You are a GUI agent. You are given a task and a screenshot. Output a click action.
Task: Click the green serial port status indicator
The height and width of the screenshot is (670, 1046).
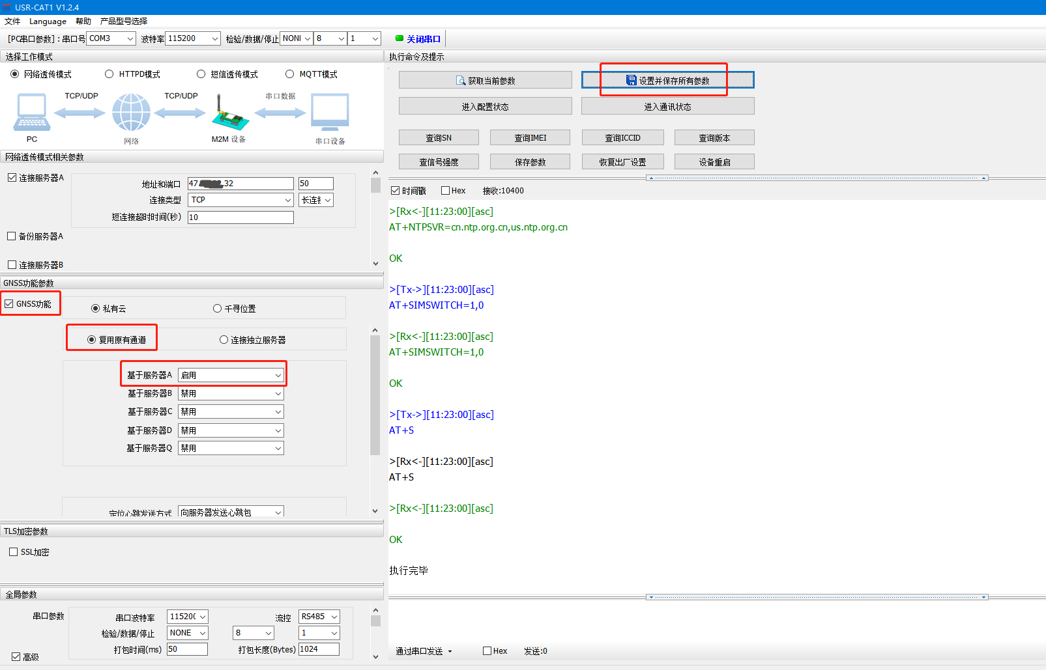click(x=400, y=38)
